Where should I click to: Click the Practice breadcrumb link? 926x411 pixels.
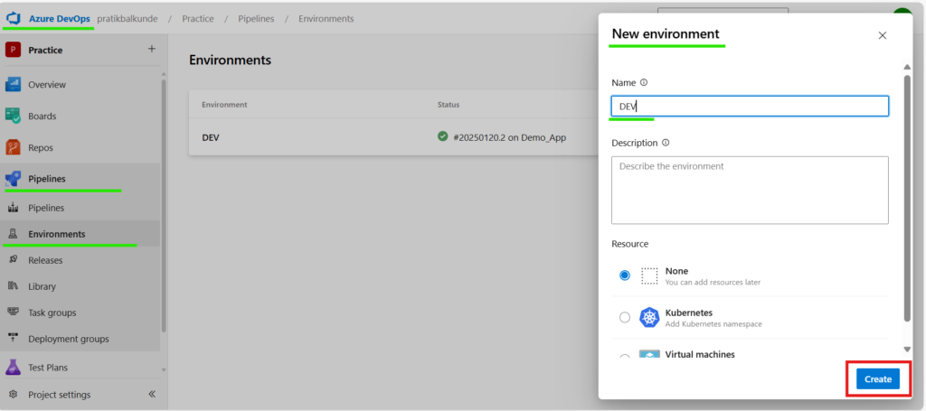(x=198, y=18)
